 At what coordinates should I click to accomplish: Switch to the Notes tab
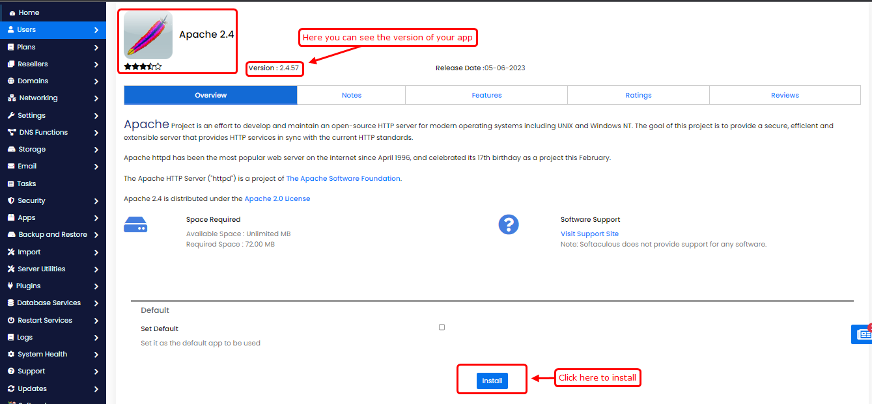tap(351, 96)
